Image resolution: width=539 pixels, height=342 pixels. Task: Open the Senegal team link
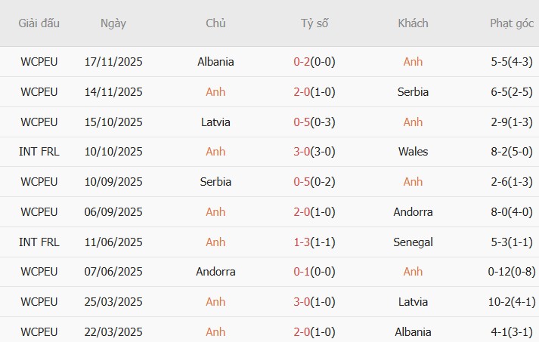[413, 242]
